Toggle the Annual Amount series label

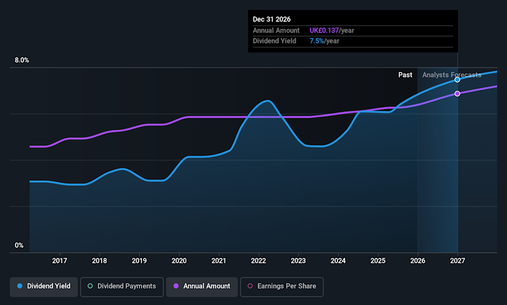[x=206, y=286]
